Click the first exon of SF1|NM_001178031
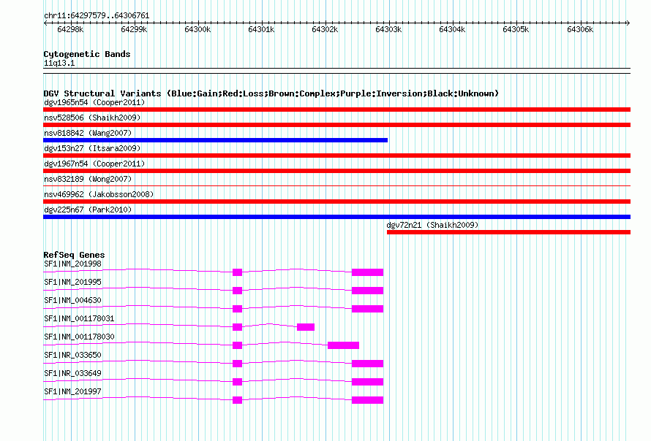Screen dimensions: 651x441 pyautogui.click(x=237, y=327)
